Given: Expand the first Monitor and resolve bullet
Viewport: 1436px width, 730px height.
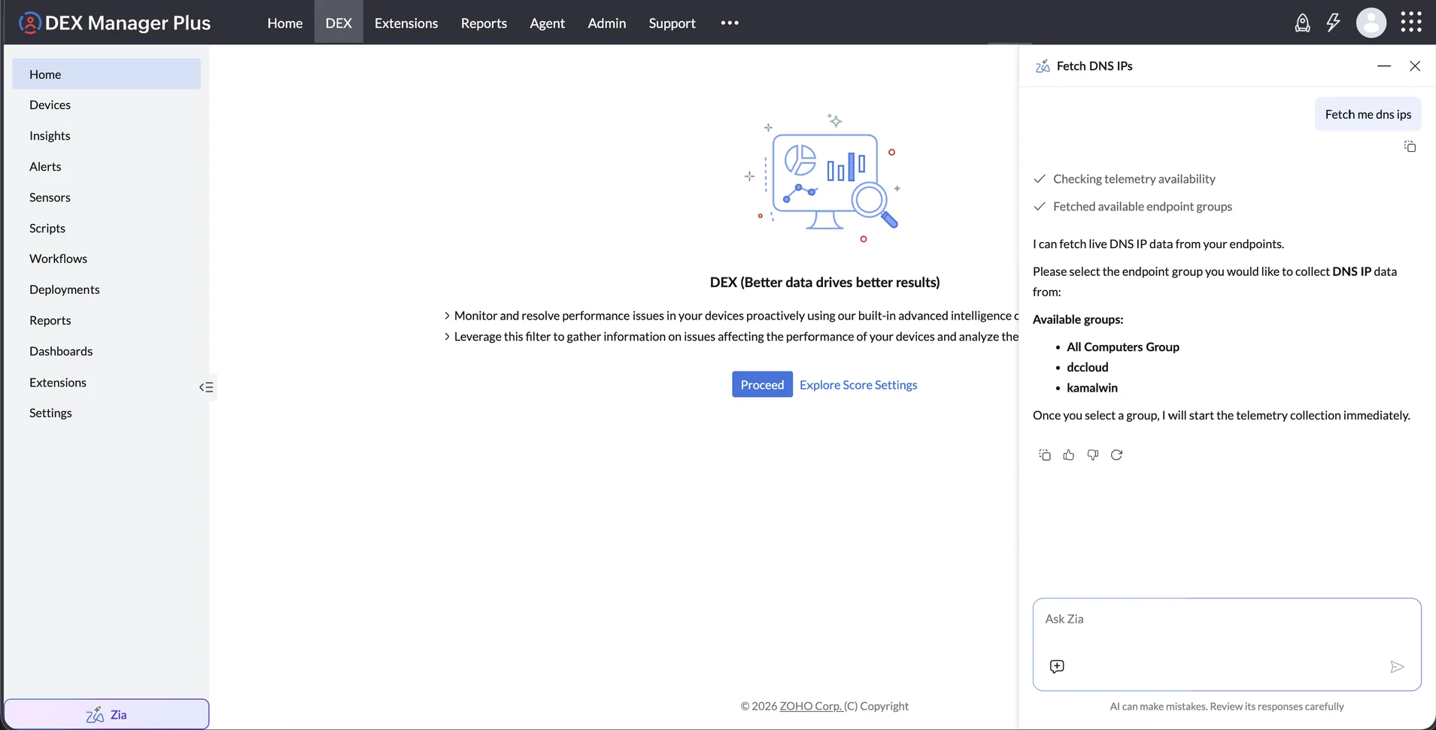Looking at the screenshot, I should coord(447,316).
